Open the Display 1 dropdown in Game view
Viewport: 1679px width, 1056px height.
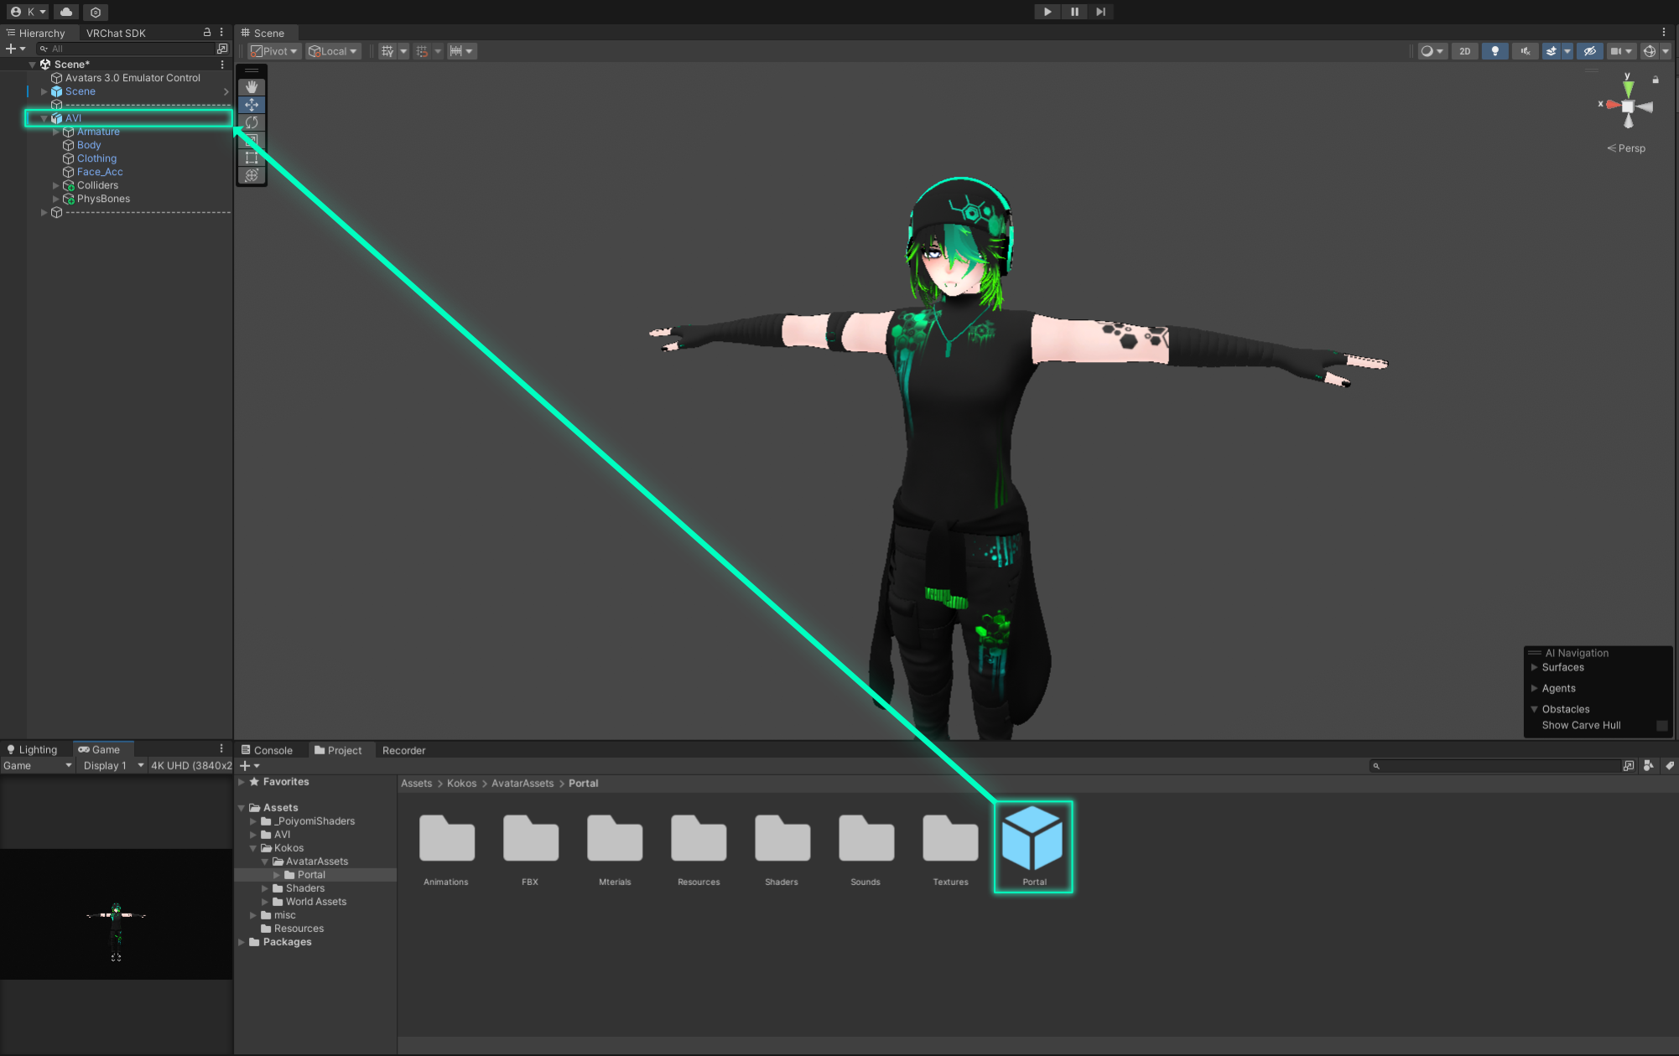(x=112, y=766)
